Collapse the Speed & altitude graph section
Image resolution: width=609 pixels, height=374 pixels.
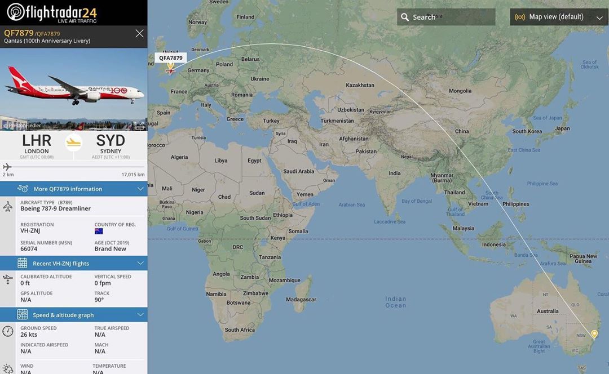pos(140,315)
